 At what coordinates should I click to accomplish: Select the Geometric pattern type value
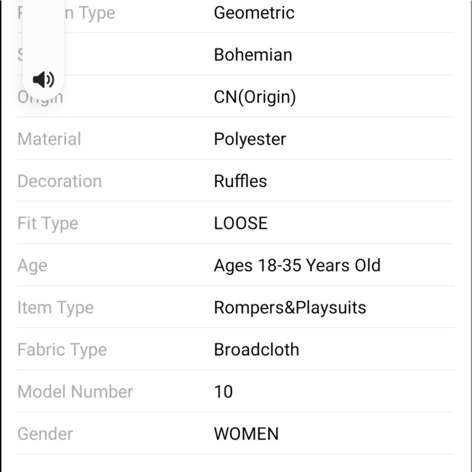(x=254, y=13)
